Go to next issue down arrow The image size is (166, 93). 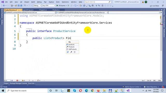(x=33, y=80)
